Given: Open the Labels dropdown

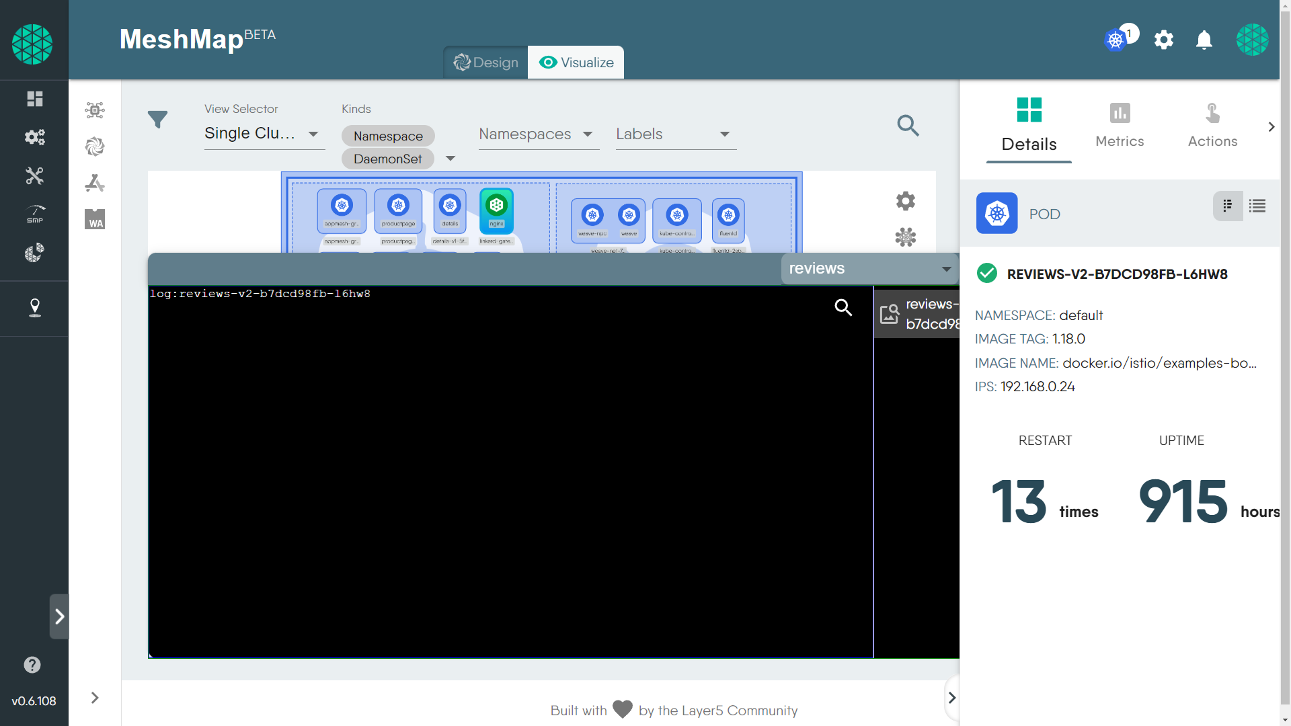Looking at the screenshot, I should pyautogui.click(x=676, y=134).
